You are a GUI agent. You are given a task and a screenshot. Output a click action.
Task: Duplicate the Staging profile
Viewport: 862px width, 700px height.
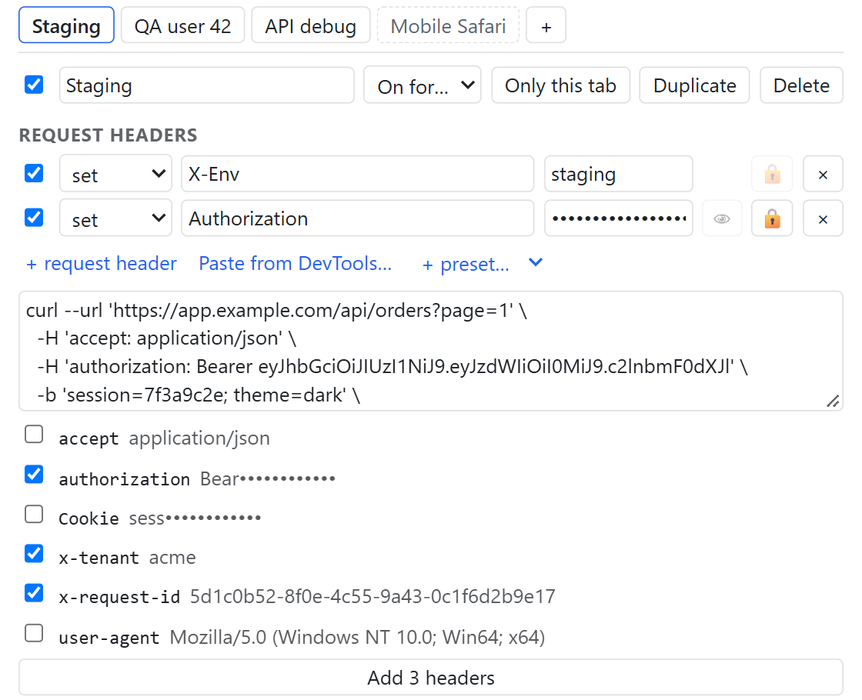tap(694, 85)
